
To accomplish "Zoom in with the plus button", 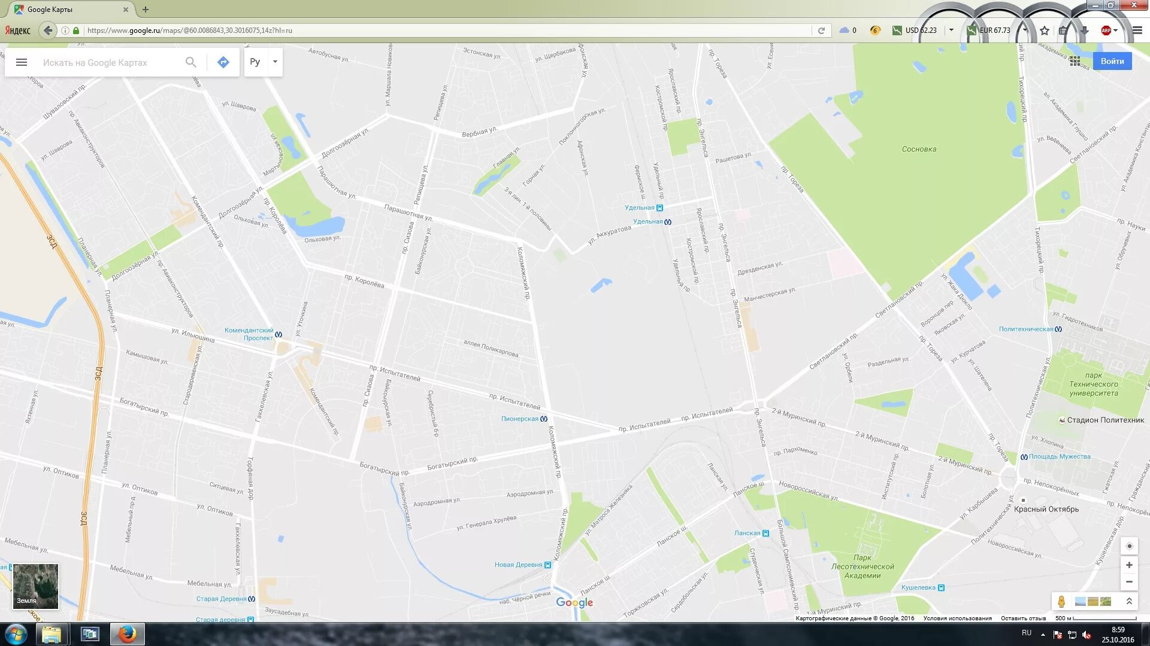I will click(x=1129, y=565).
